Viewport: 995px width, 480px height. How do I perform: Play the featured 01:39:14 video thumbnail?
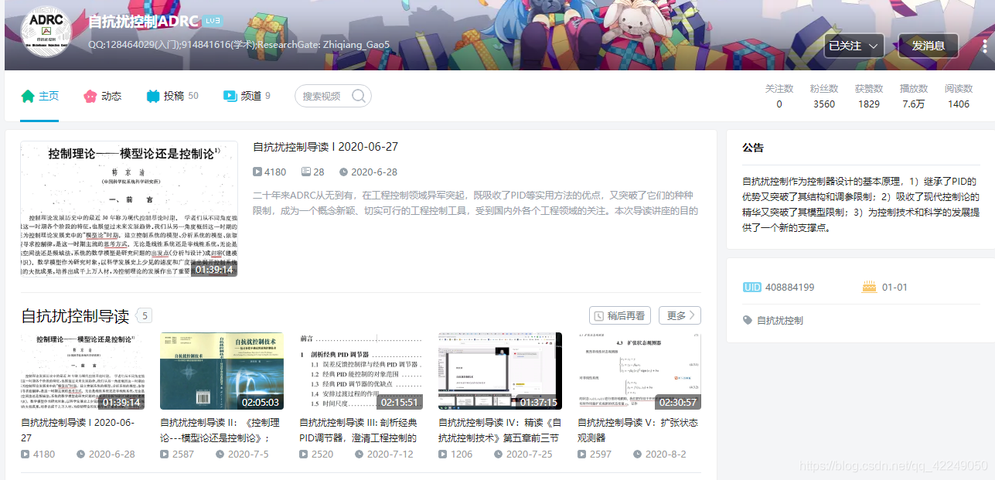coord(129,209)
